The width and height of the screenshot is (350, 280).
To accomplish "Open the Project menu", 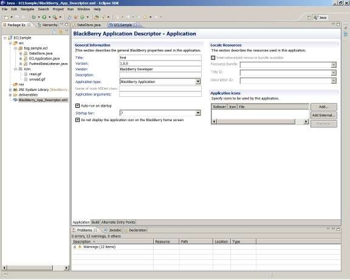I will pos(58,9).
